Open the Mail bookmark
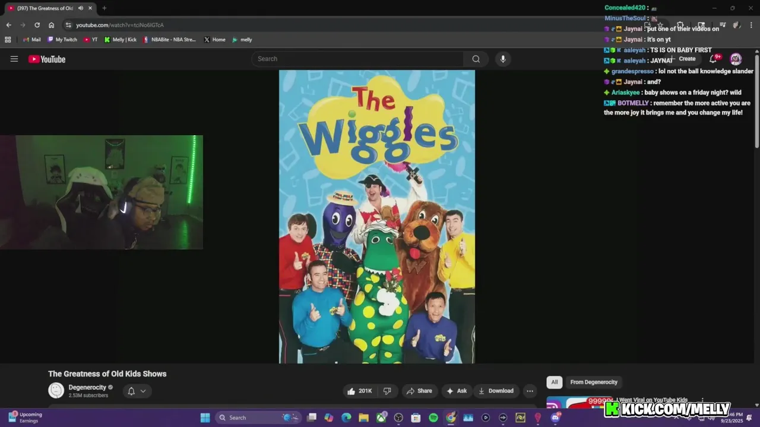This screenshot has height=427, width=760. [32, 40]
